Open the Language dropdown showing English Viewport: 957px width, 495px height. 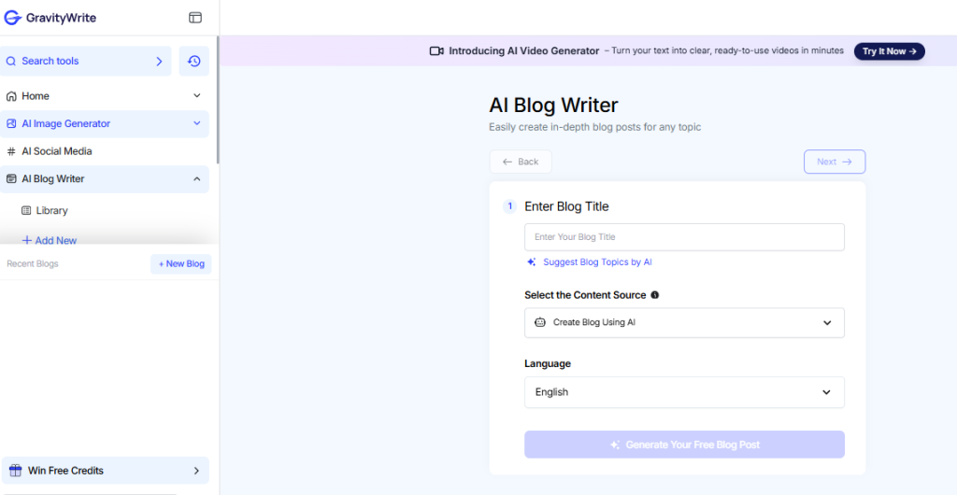point(684,392)
